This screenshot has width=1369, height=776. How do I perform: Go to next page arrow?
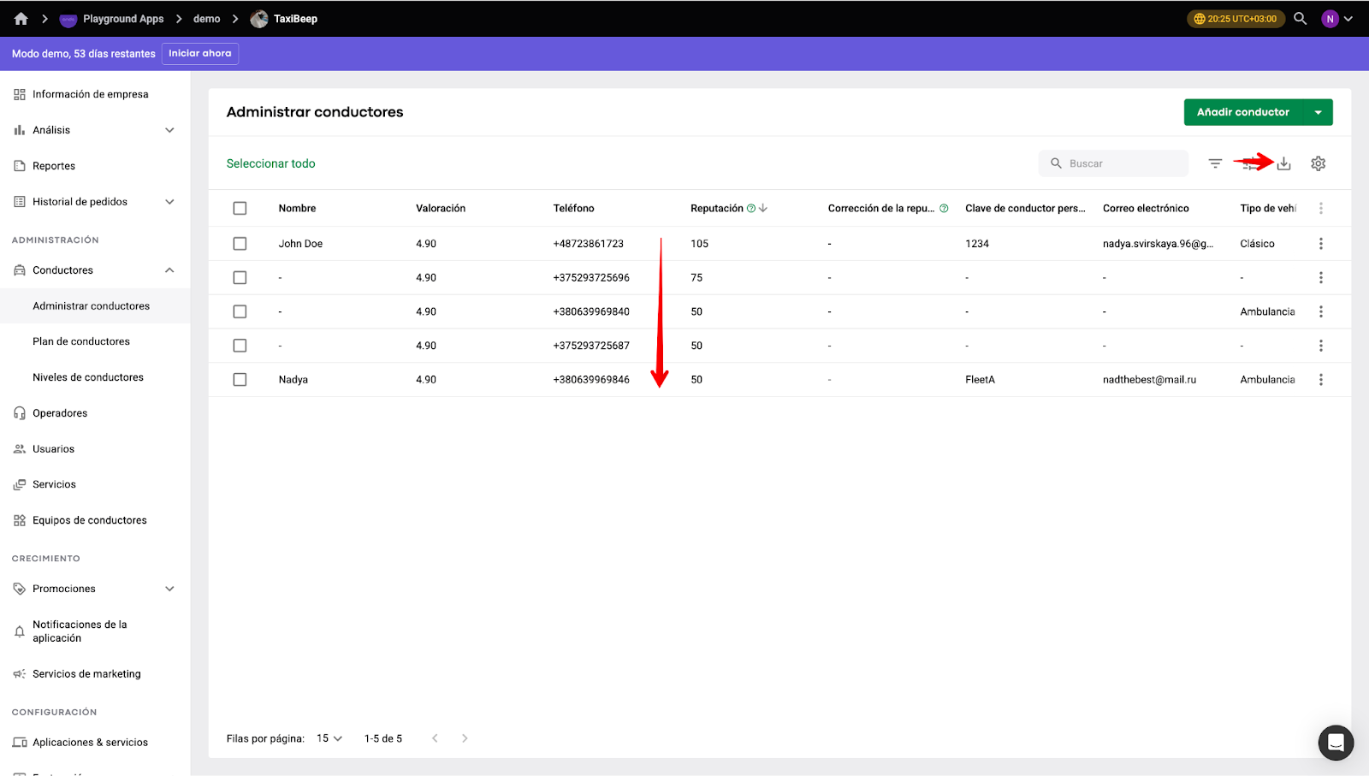coord(465,738)
